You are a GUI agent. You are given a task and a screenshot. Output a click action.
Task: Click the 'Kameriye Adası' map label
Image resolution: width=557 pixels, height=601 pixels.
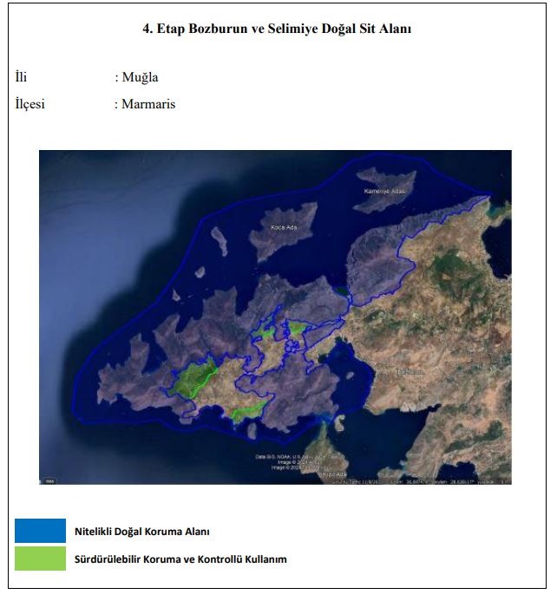(383, 189)
